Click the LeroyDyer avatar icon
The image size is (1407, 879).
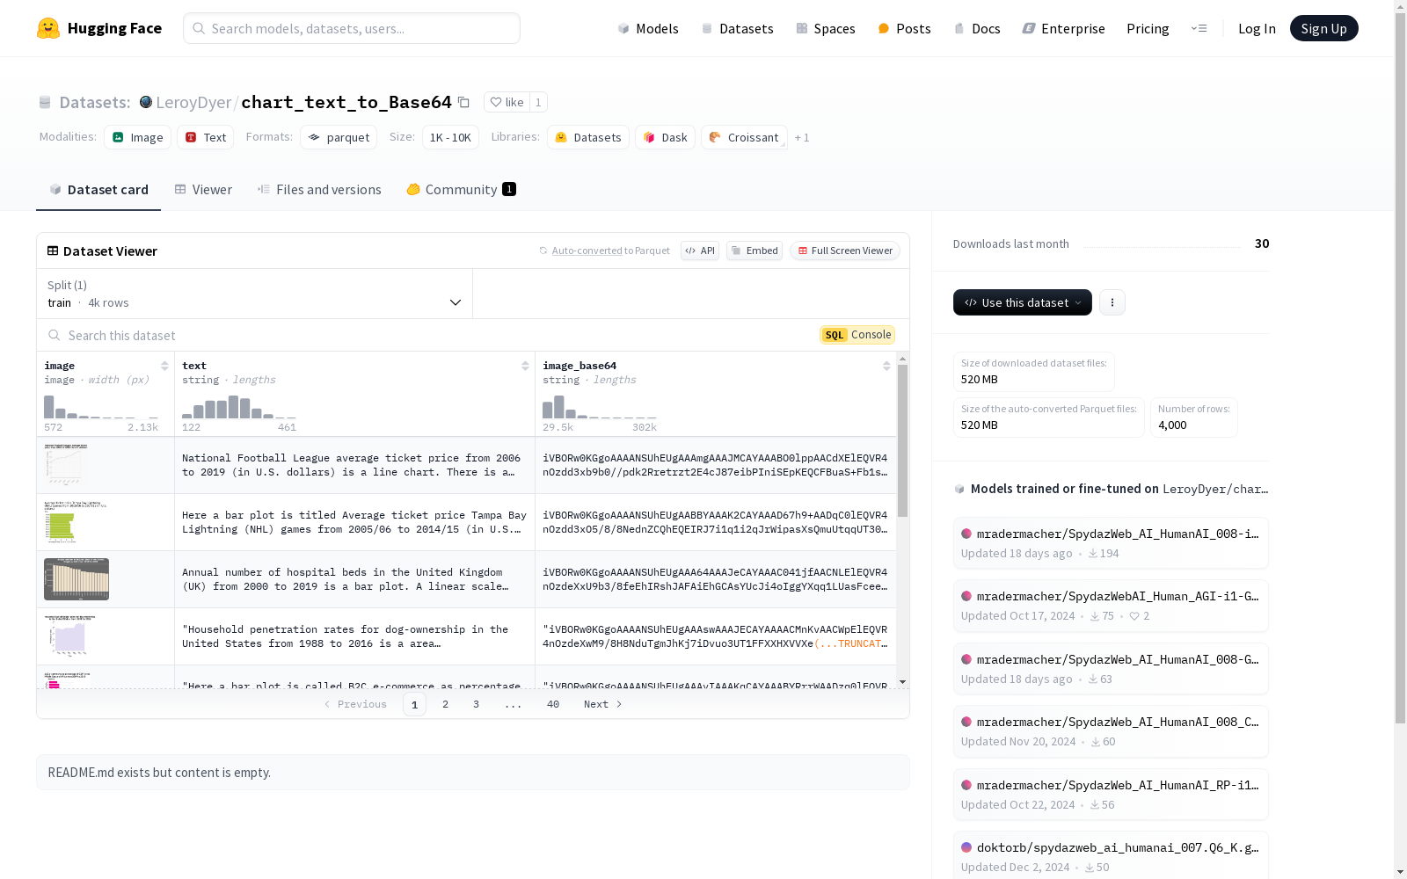pyautogui.click(x=146, y=102)
